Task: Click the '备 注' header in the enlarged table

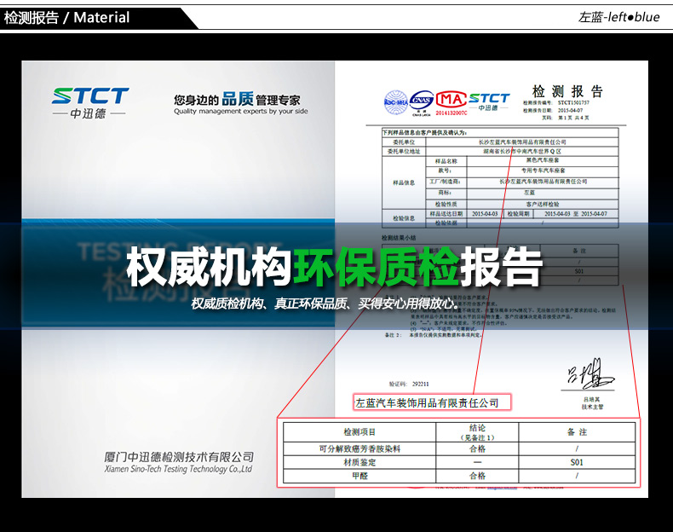Action: tap(577, 432)
